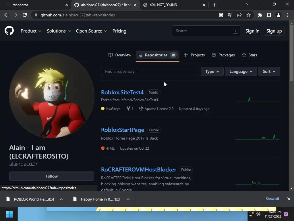
Task: Switch to the Overview tab
Action: (x=120, y=55)
